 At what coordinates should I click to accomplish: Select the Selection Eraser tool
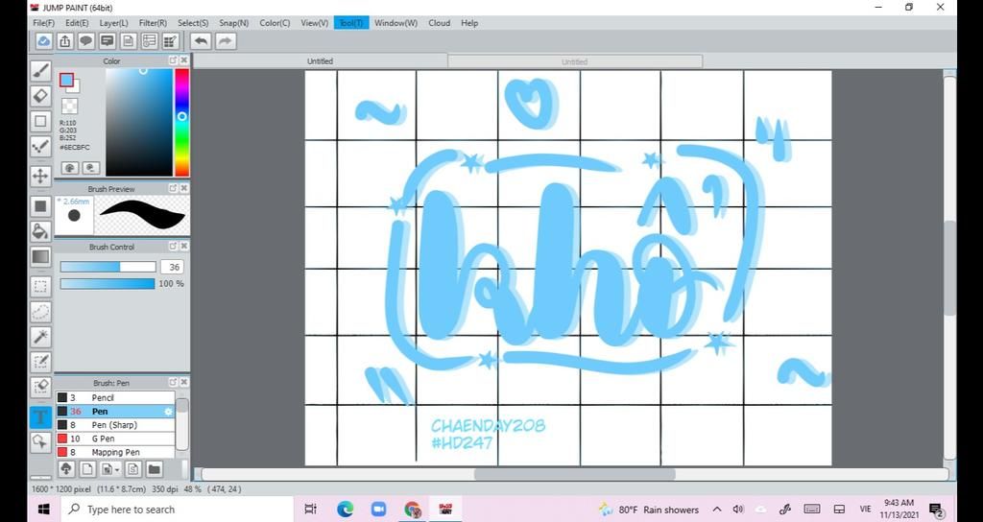40,386
